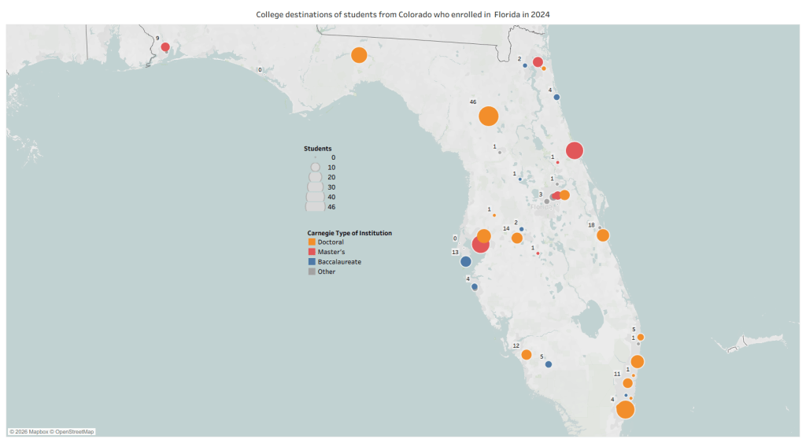
Task: Click the Carnegie Type of Institution legend title
Action: pos(349,233)
